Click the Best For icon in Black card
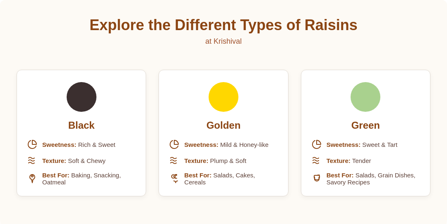 32,179
